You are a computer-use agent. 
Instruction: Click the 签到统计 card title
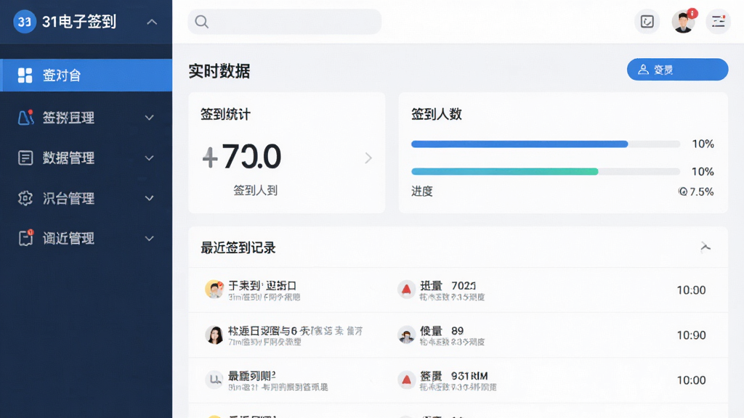pos(225,114)
